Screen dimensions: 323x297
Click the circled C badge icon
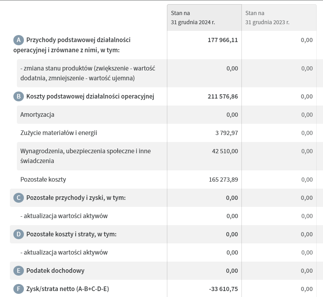pos(18,198)
